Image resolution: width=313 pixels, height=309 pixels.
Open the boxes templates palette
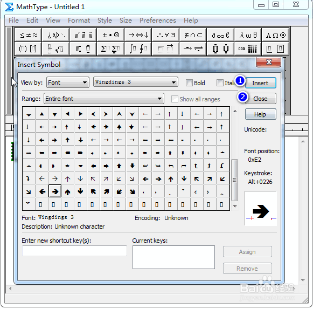pyautogui.click(x=275, y=49)
